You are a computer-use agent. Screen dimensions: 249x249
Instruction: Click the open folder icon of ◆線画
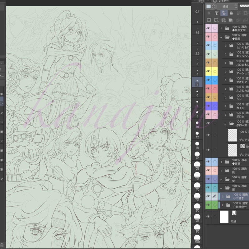click(228, 37)
